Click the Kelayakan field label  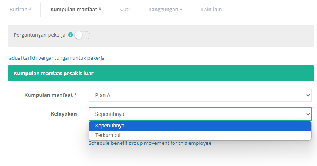point(64,114)
